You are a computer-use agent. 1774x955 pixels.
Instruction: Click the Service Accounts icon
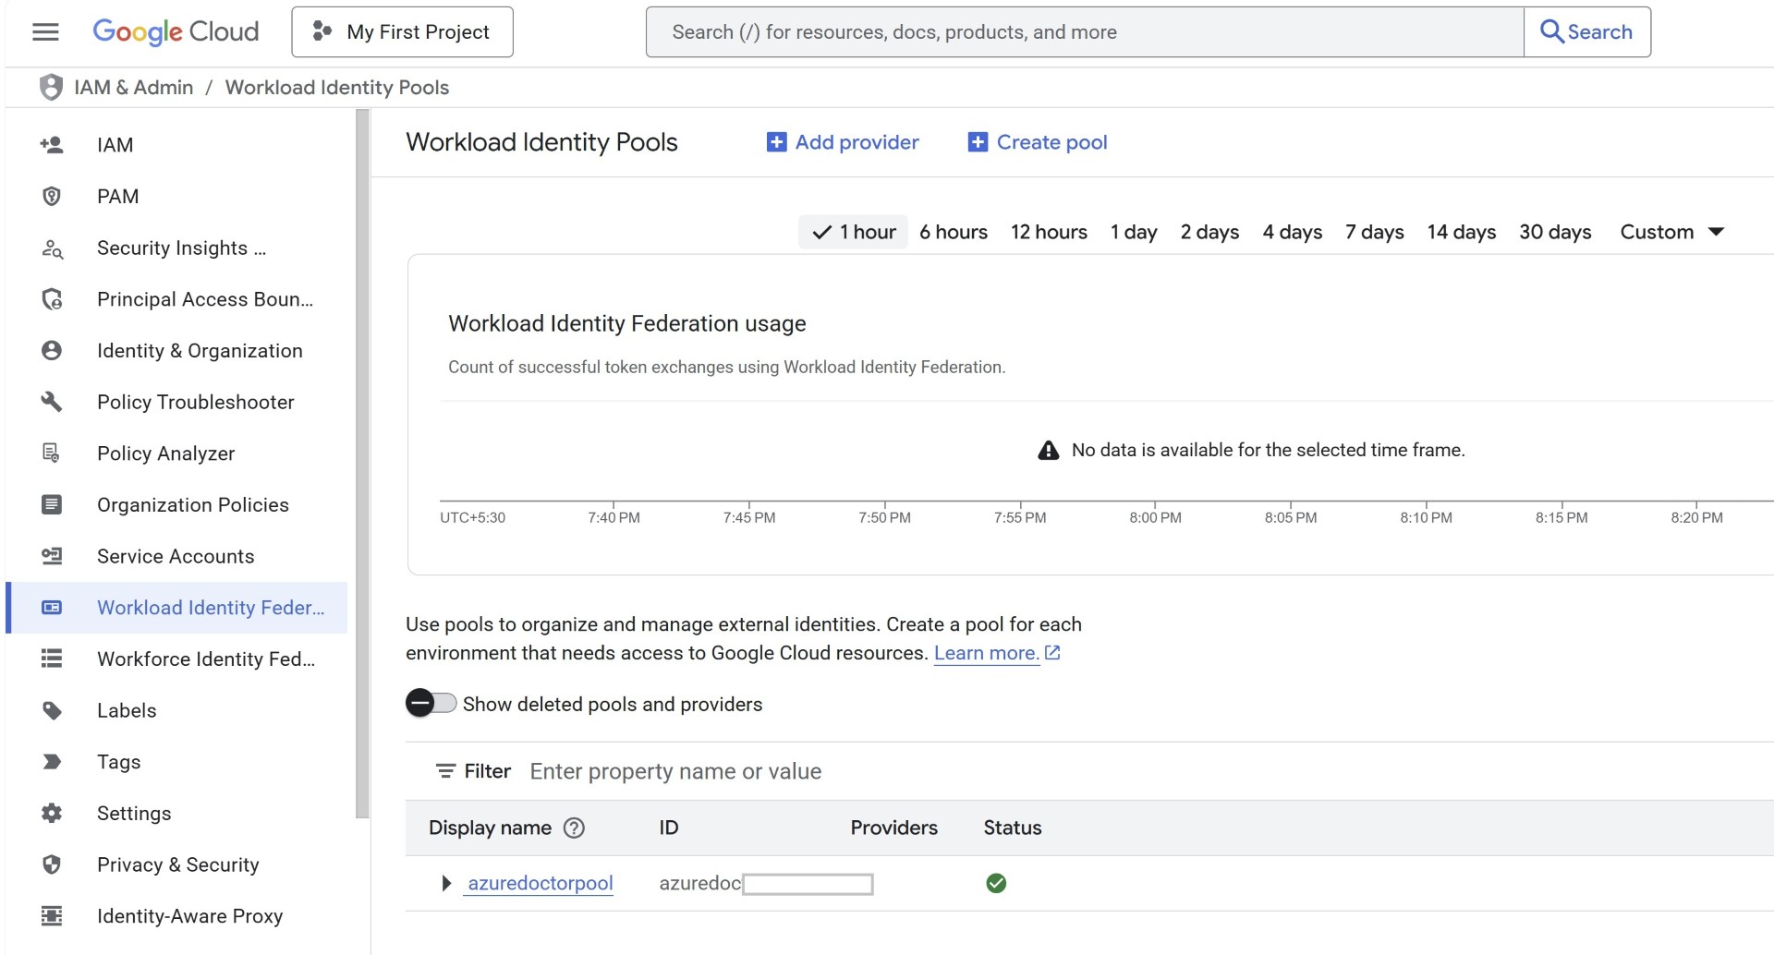coord(52,556)
